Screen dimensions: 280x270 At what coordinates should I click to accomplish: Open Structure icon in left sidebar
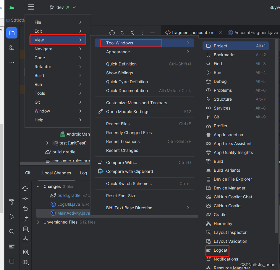(x=12, y=48)
